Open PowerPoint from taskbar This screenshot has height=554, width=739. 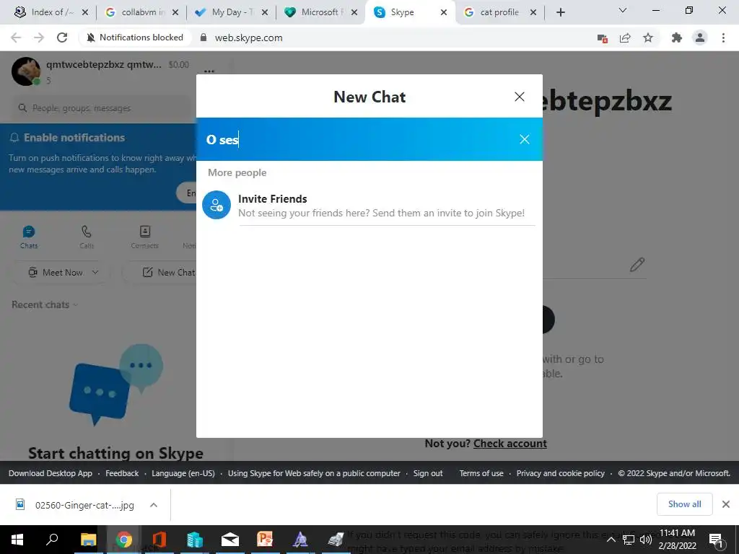(x=265, y=540)
